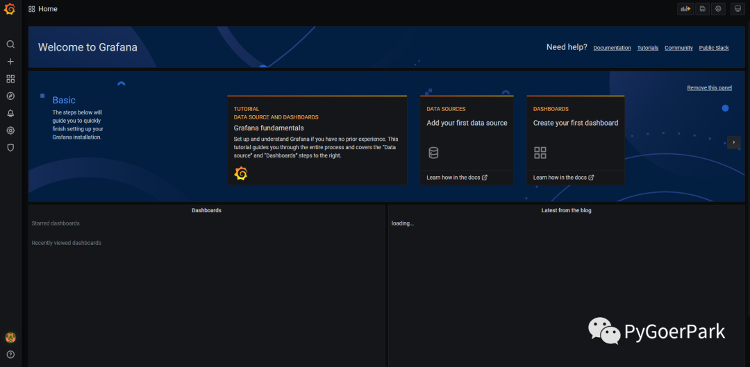Click the Need help? text

[567, 47]
